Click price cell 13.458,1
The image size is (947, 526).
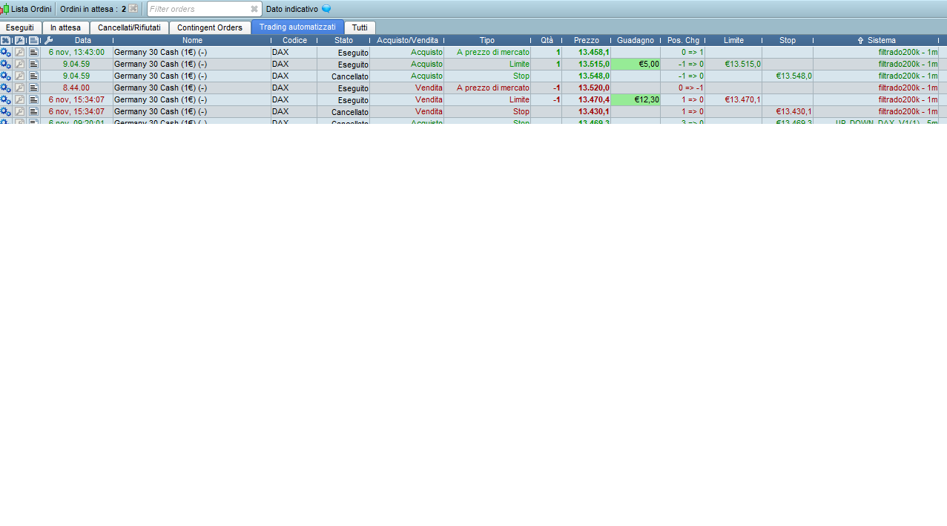[587, 53]
